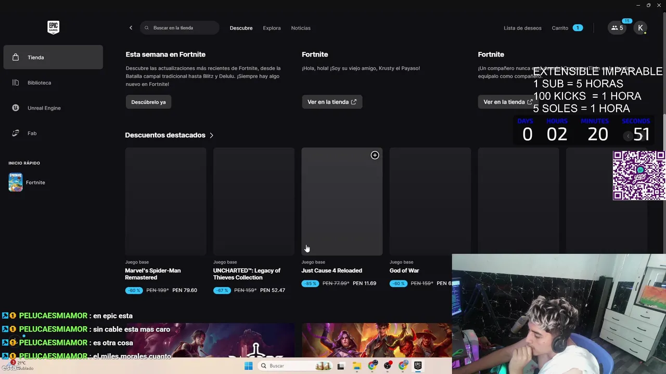Click the Tienda shopping bag icon
This screenshot has width=666, height=374.
16,57
